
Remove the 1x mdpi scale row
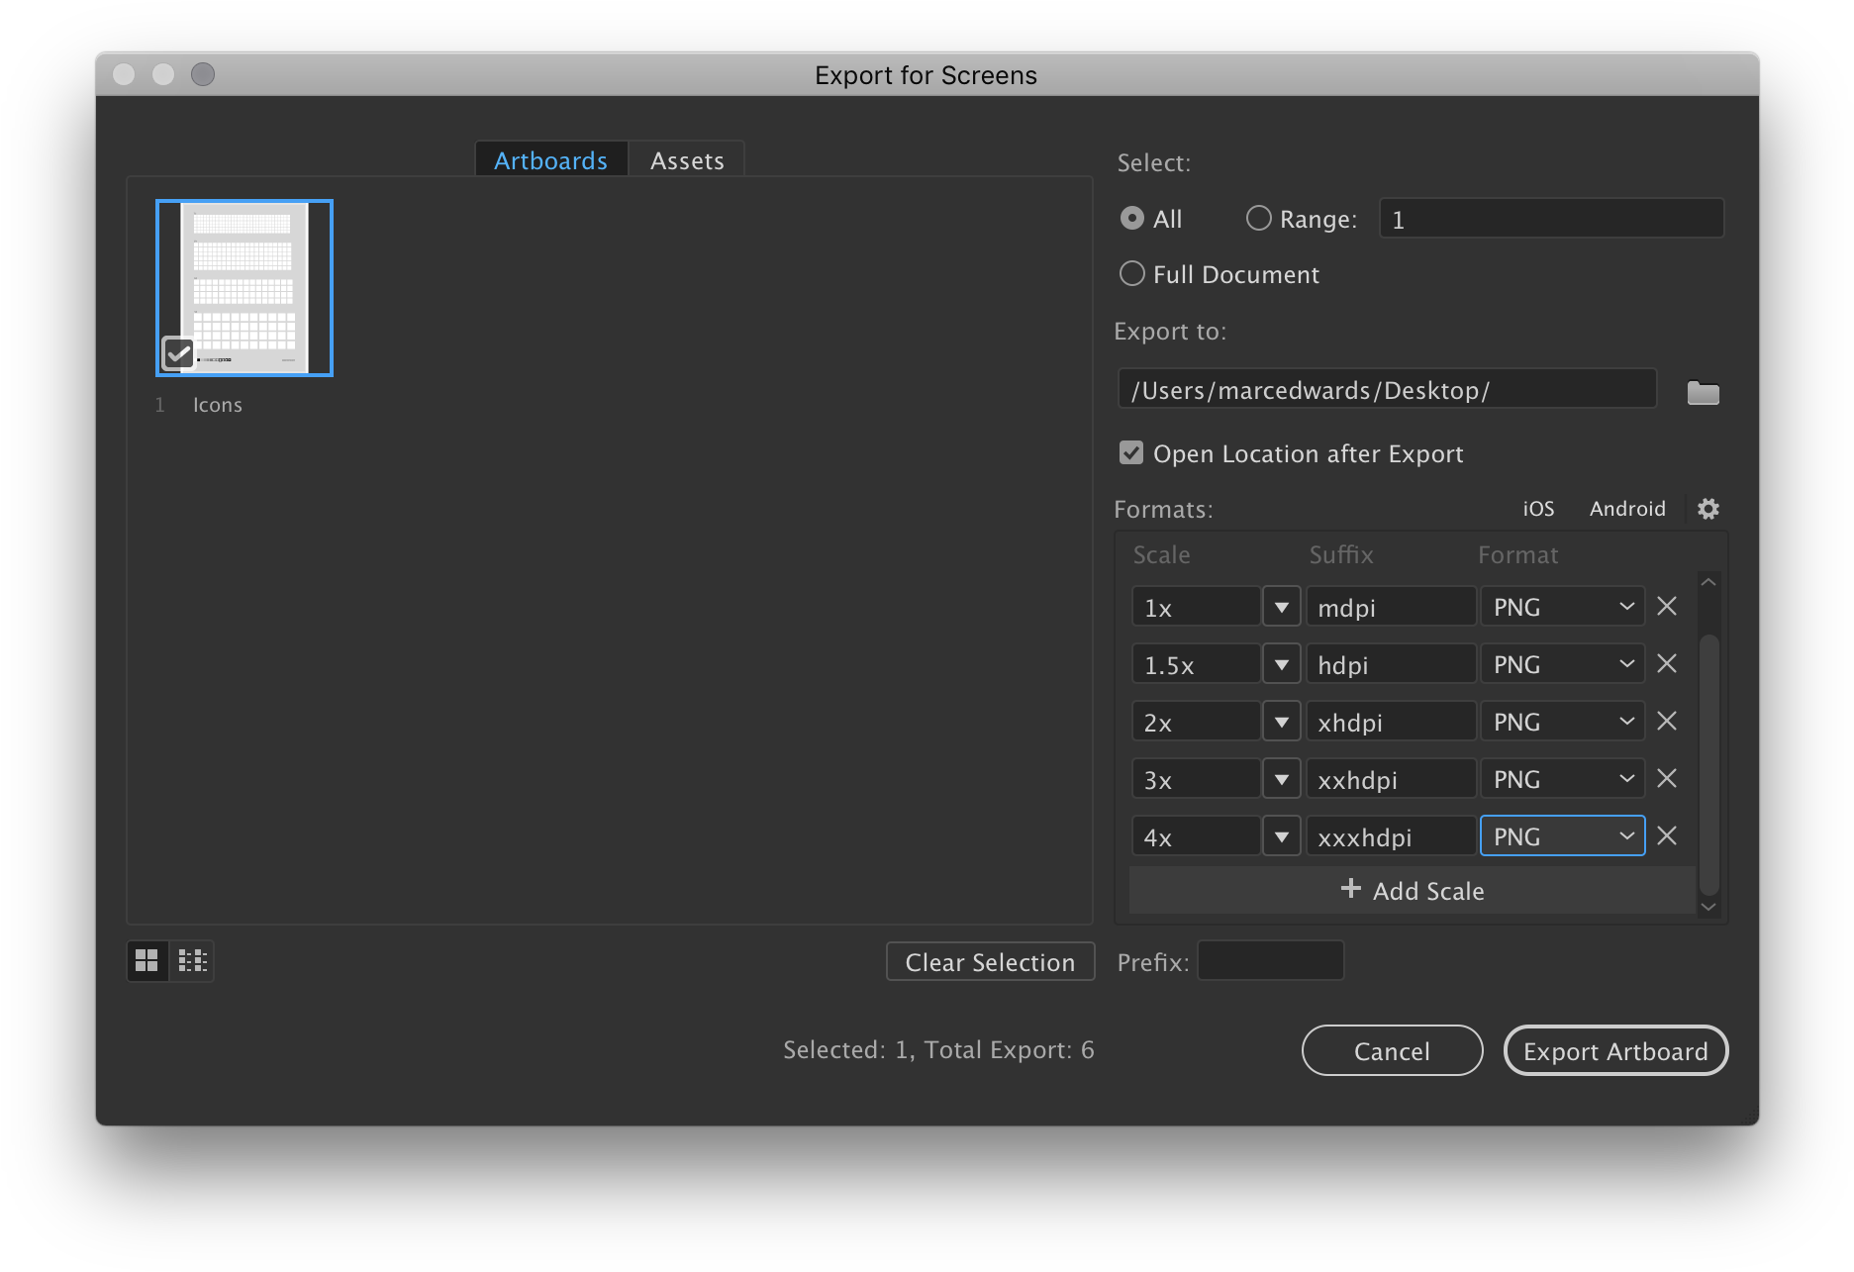click(1666, 606)
